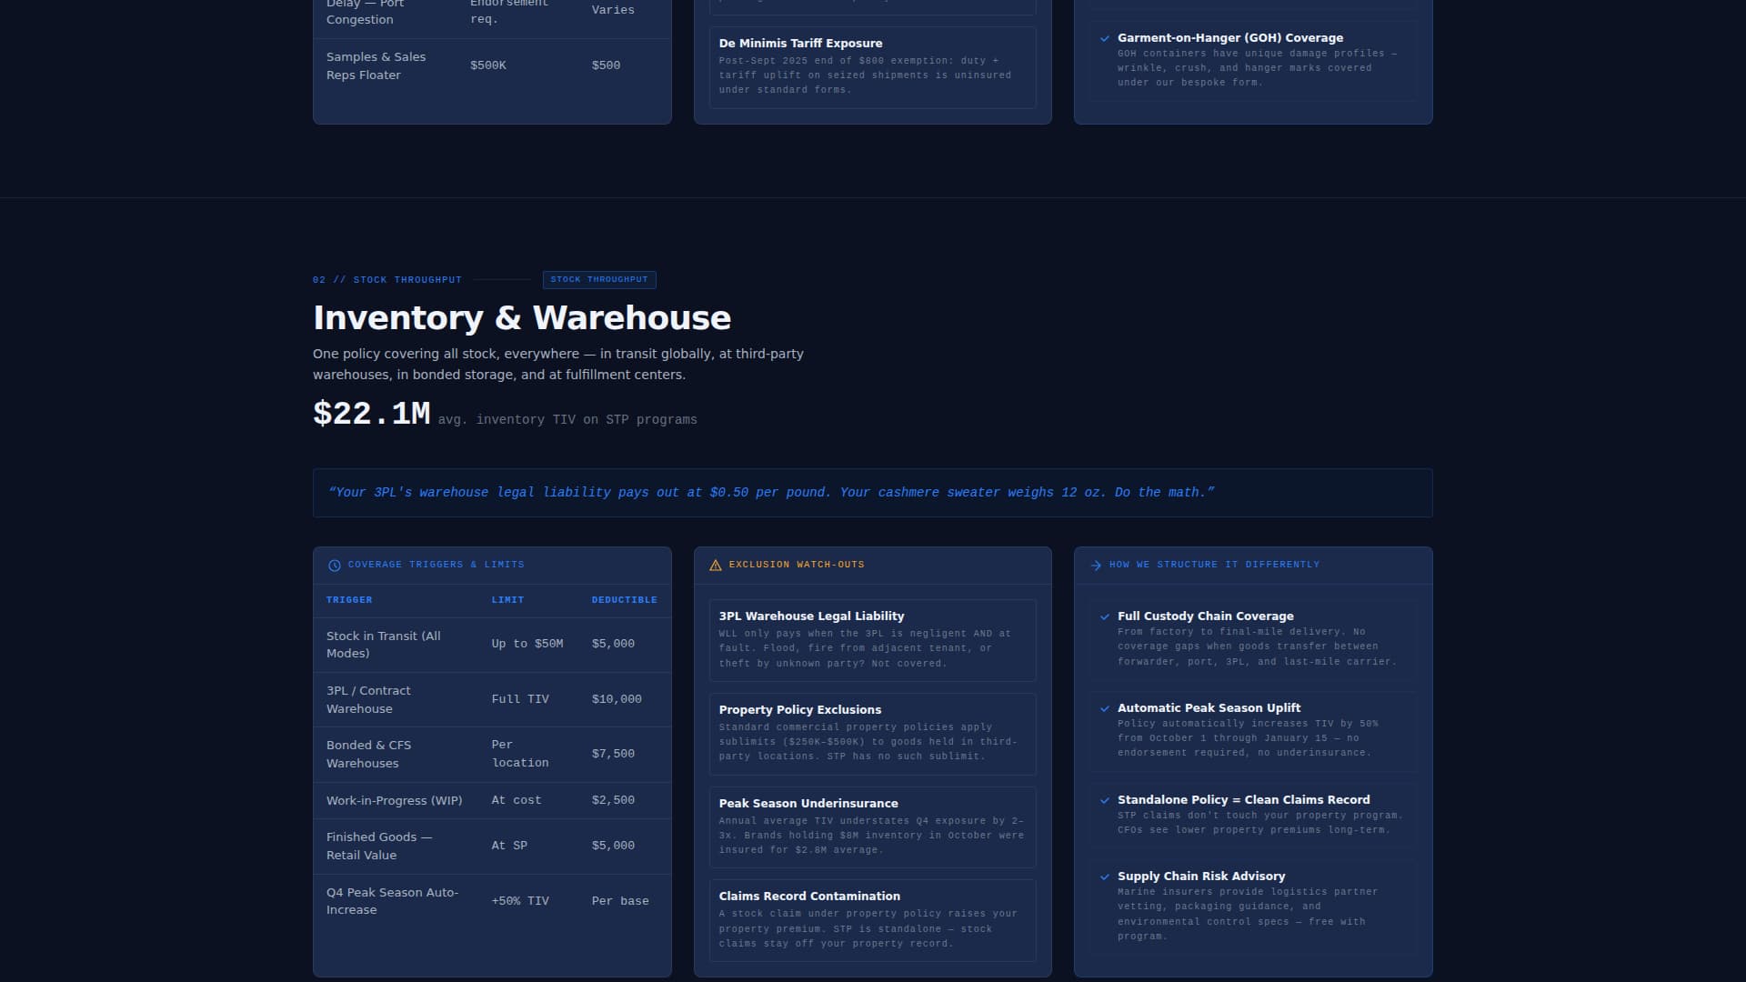
Task: Click the Full Custody Chain Coverage title
Action: pyautogui.click(x=1205, y=616)
